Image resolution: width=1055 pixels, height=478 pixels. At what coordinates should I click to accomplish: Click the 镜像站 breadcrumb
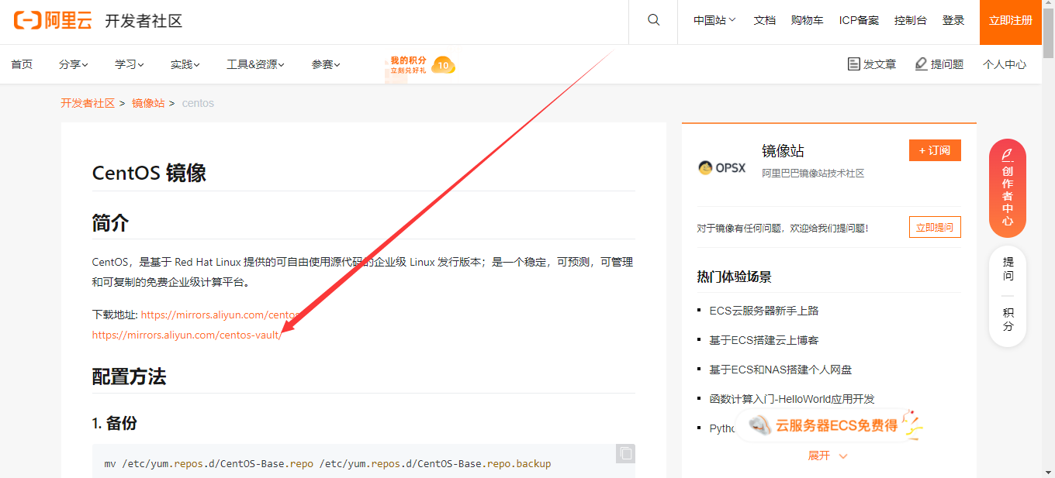coord(148,103)
